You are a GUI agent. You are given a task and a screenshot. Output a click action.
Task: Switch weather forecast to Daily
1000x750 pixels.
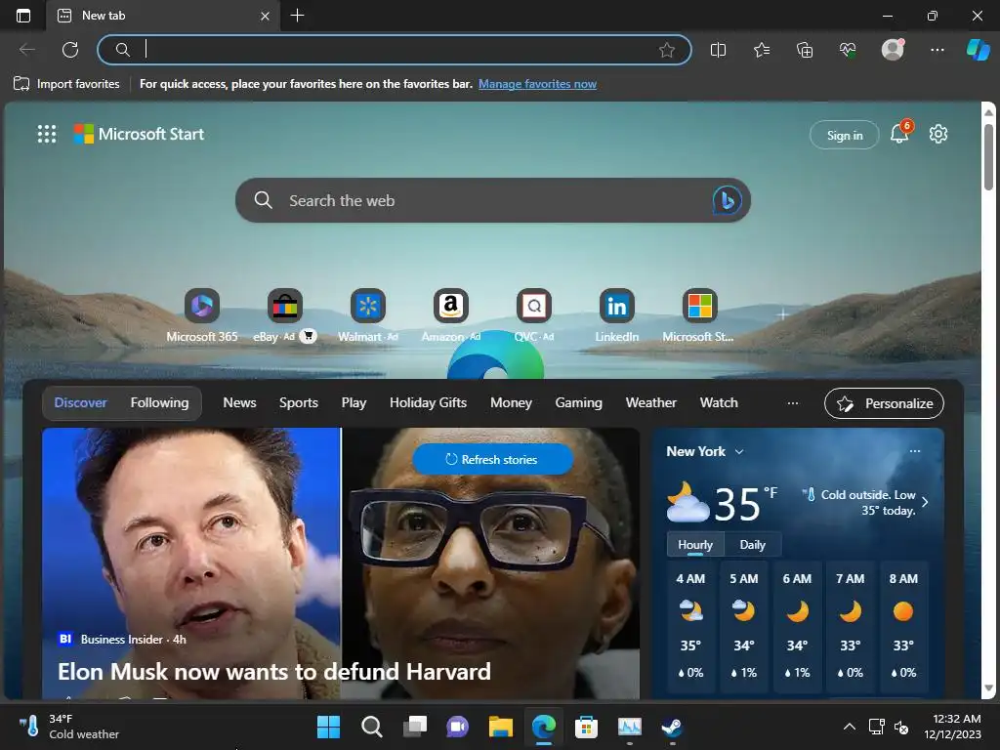(x=753, y=545)
